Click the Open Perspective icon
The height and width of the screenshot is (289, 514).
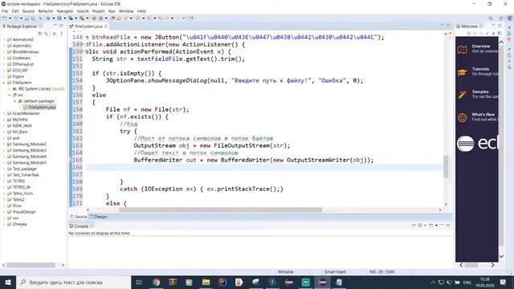pyautogui.click(x=501, y=18)
